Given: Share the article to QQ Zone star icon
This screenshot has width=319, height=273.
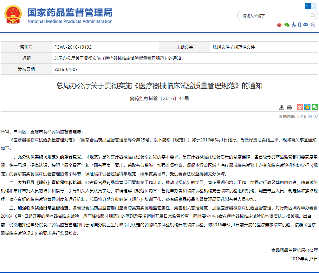Looking at the screenshot, I should coord(307,107).
